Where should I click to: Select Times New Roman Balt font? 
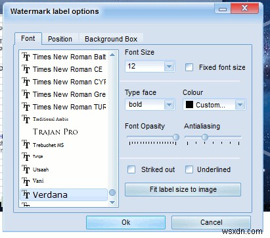click(x=64, y=57)
